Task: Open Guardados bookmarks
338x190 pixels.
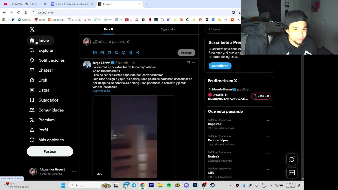Action: pyautogui.click(x=44, y=100)
